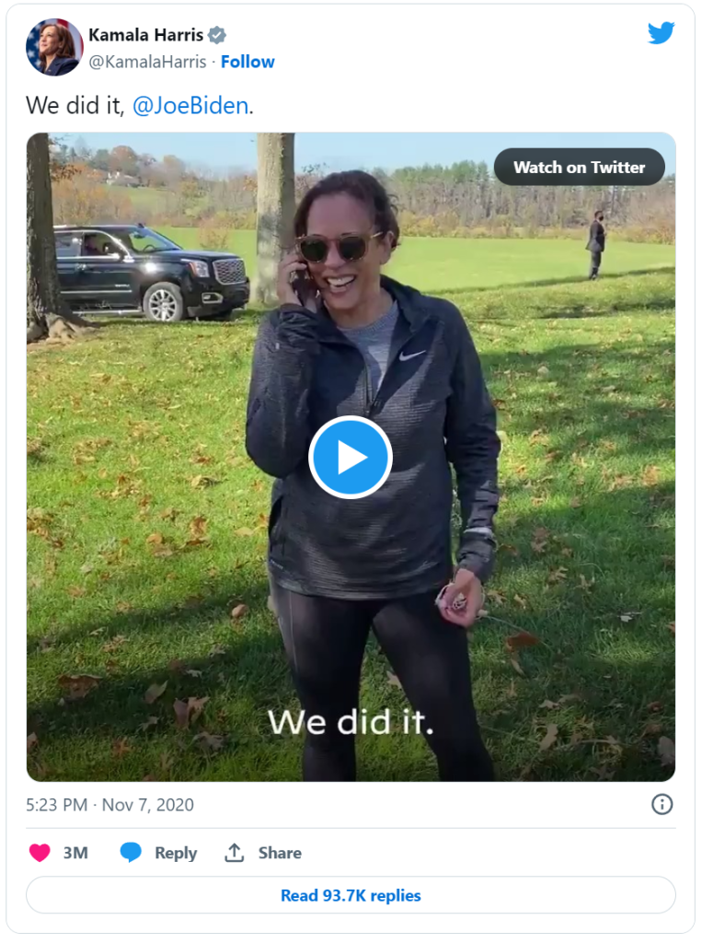Open Kamala Harris profile avatar
Viewport: 702px width, 943px height.
54,47
